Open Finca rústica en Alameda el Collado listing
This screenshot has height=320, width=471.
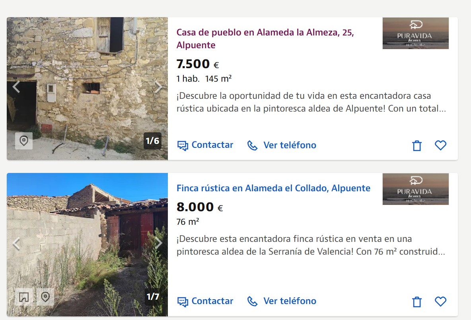coord(273,188)
